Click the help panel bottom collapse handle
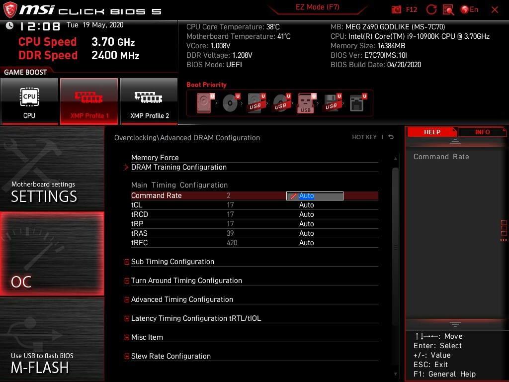 point(455,324)
